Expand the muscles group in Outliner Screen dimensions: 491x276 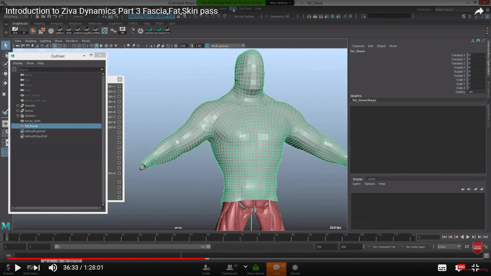pyautogui.click(x=18, y=105)
